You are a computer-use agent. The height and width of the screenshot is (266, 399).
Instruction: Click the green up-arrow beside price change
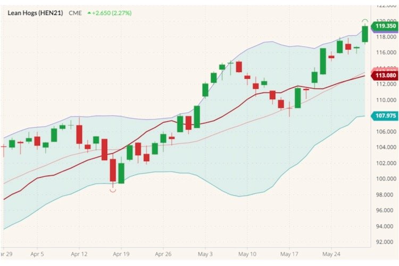tap(89, 13)
